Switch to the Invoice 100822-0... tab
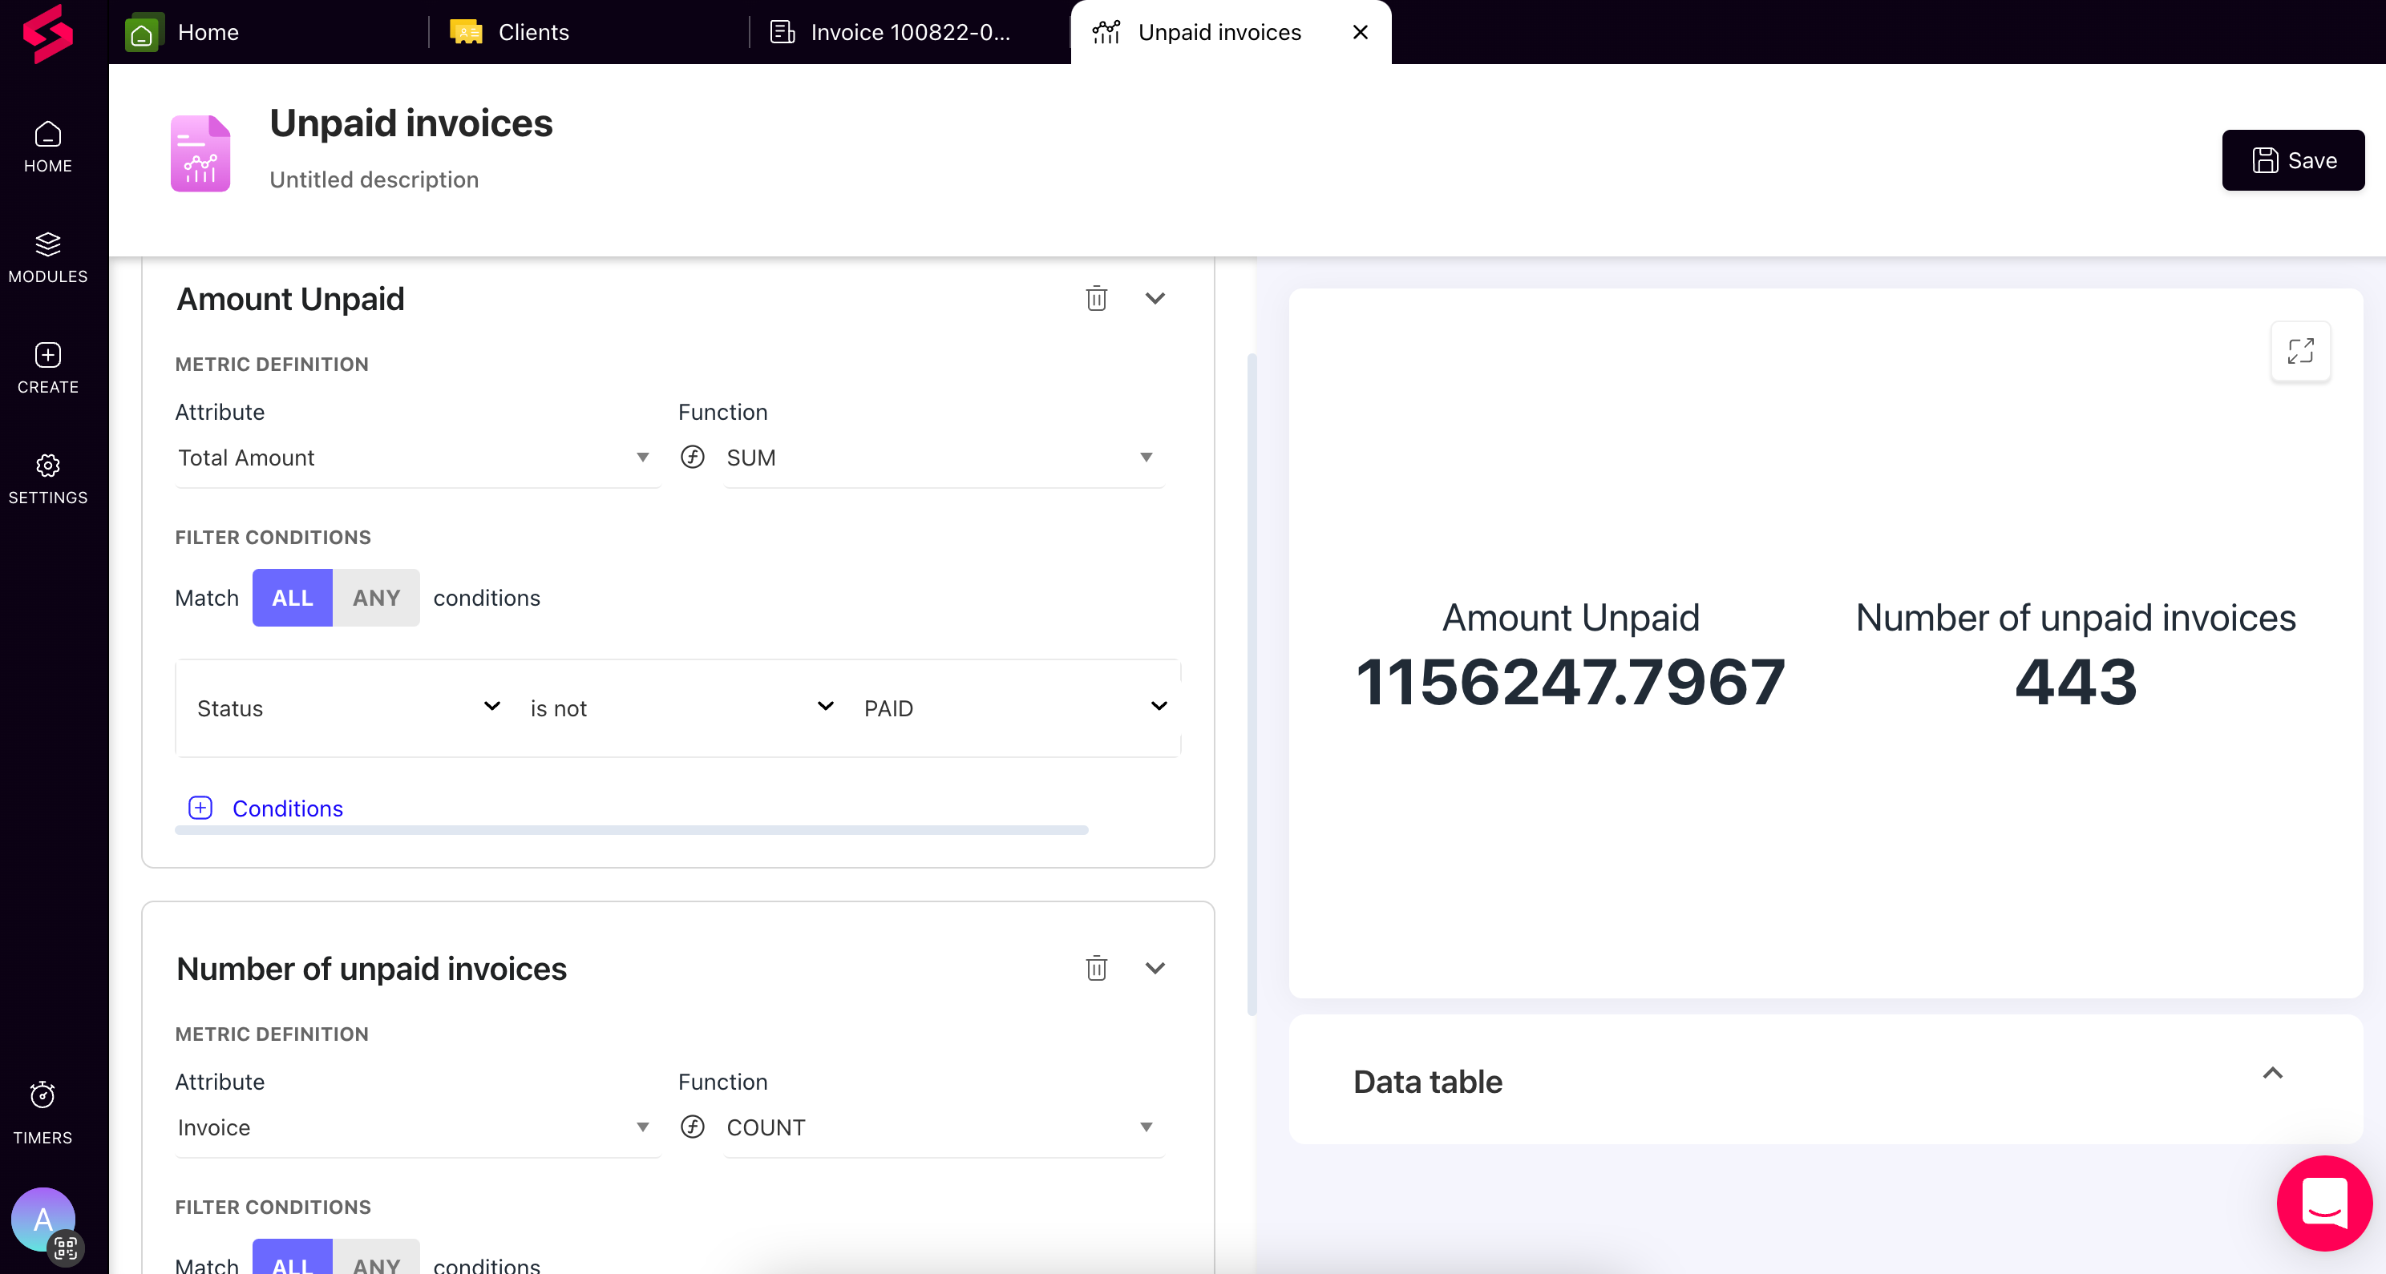Viewport: 2386px width, 1274px height. tap(909, 32)
